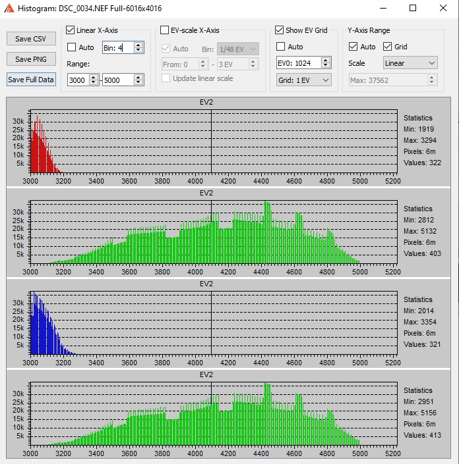The width and height of the screenshot is (459, 464).
Task: Increase EV0 value 1024 with up arrow
Action: [x=325, y=60]
